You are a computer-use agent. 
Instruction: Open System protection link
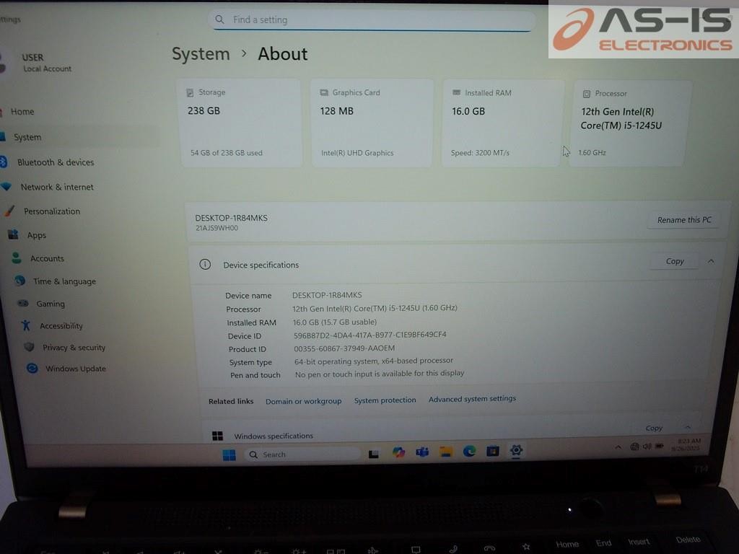point(385,400)
